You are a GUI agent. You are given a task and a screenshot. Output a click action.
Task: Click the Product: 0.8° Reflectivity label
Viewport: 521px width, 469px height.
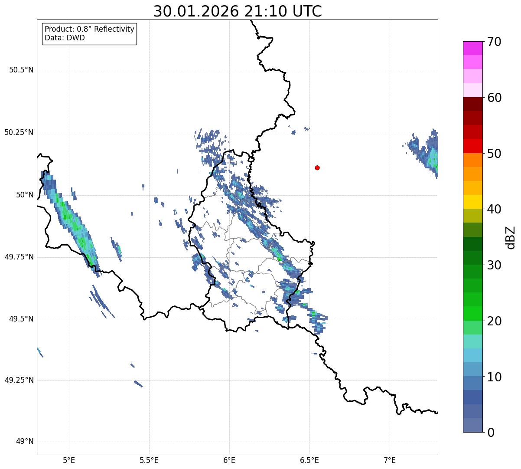pyautogui.click(x=89, y=29)
